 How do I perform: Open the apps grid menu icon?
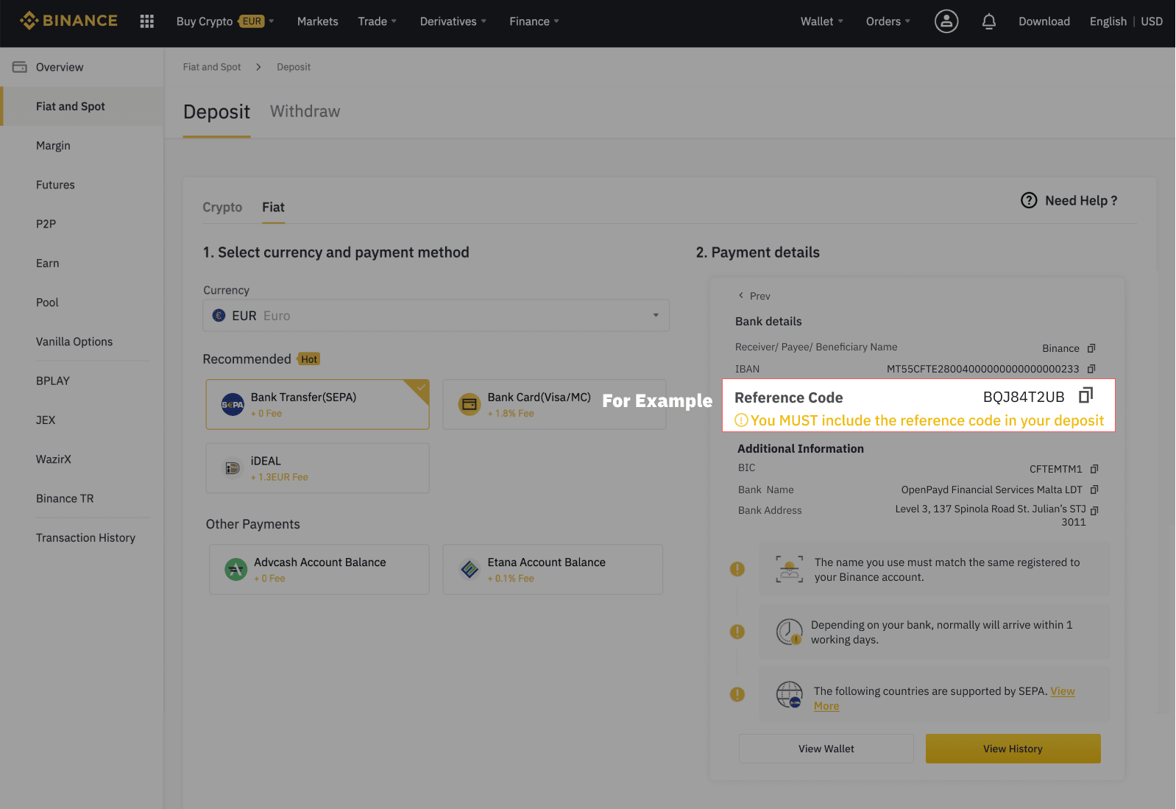(147, 21)
